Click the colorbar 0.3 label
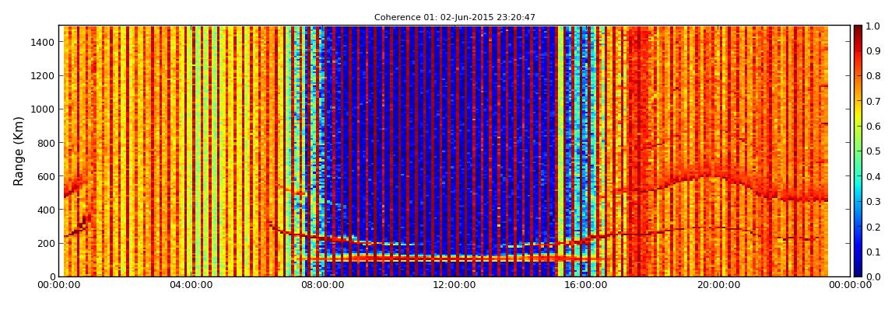895x316 pixels. [x=872, y=202]
